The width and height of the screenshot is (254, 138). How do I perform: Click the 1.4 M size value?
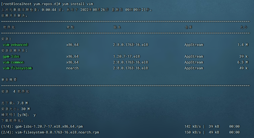pyautogui.click(x=243, y=45)
